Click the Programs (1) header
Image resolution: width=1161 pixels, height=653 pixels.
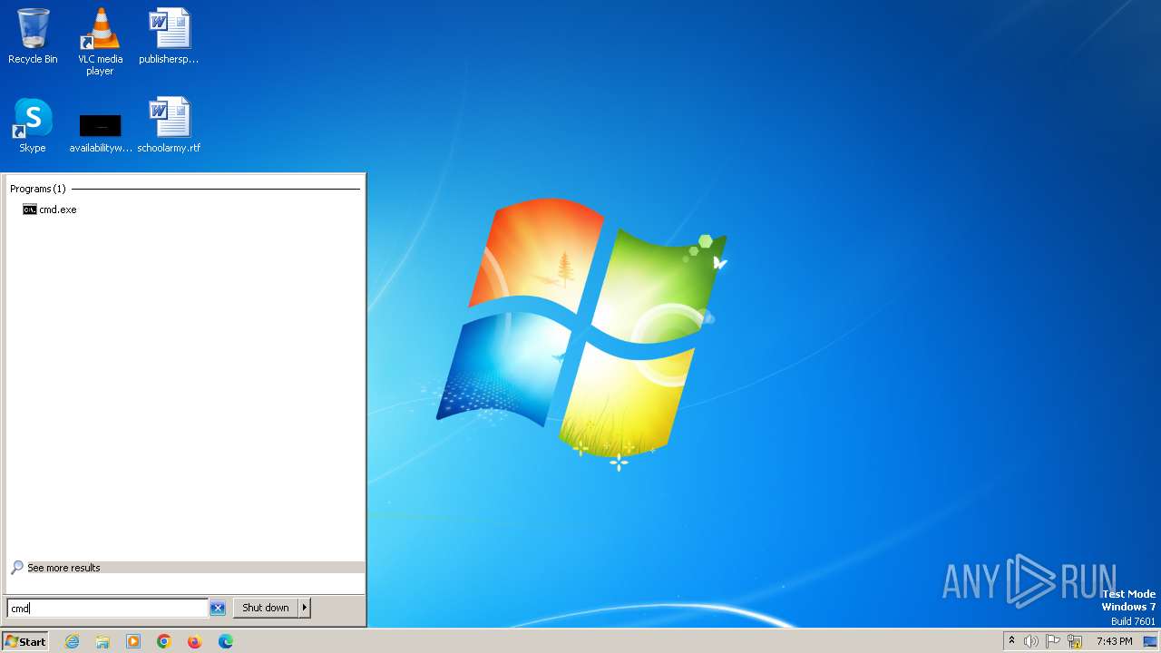click(x=38, y=189)
